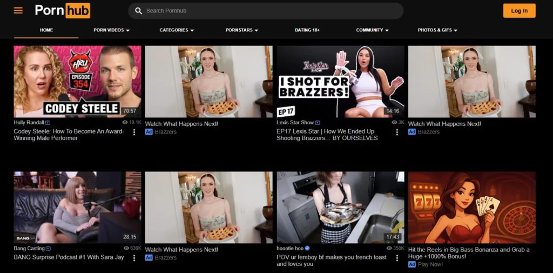Focus the Search Pornhub field
Image resolution: width=553 pixels, height=273 pixels.
266,11
